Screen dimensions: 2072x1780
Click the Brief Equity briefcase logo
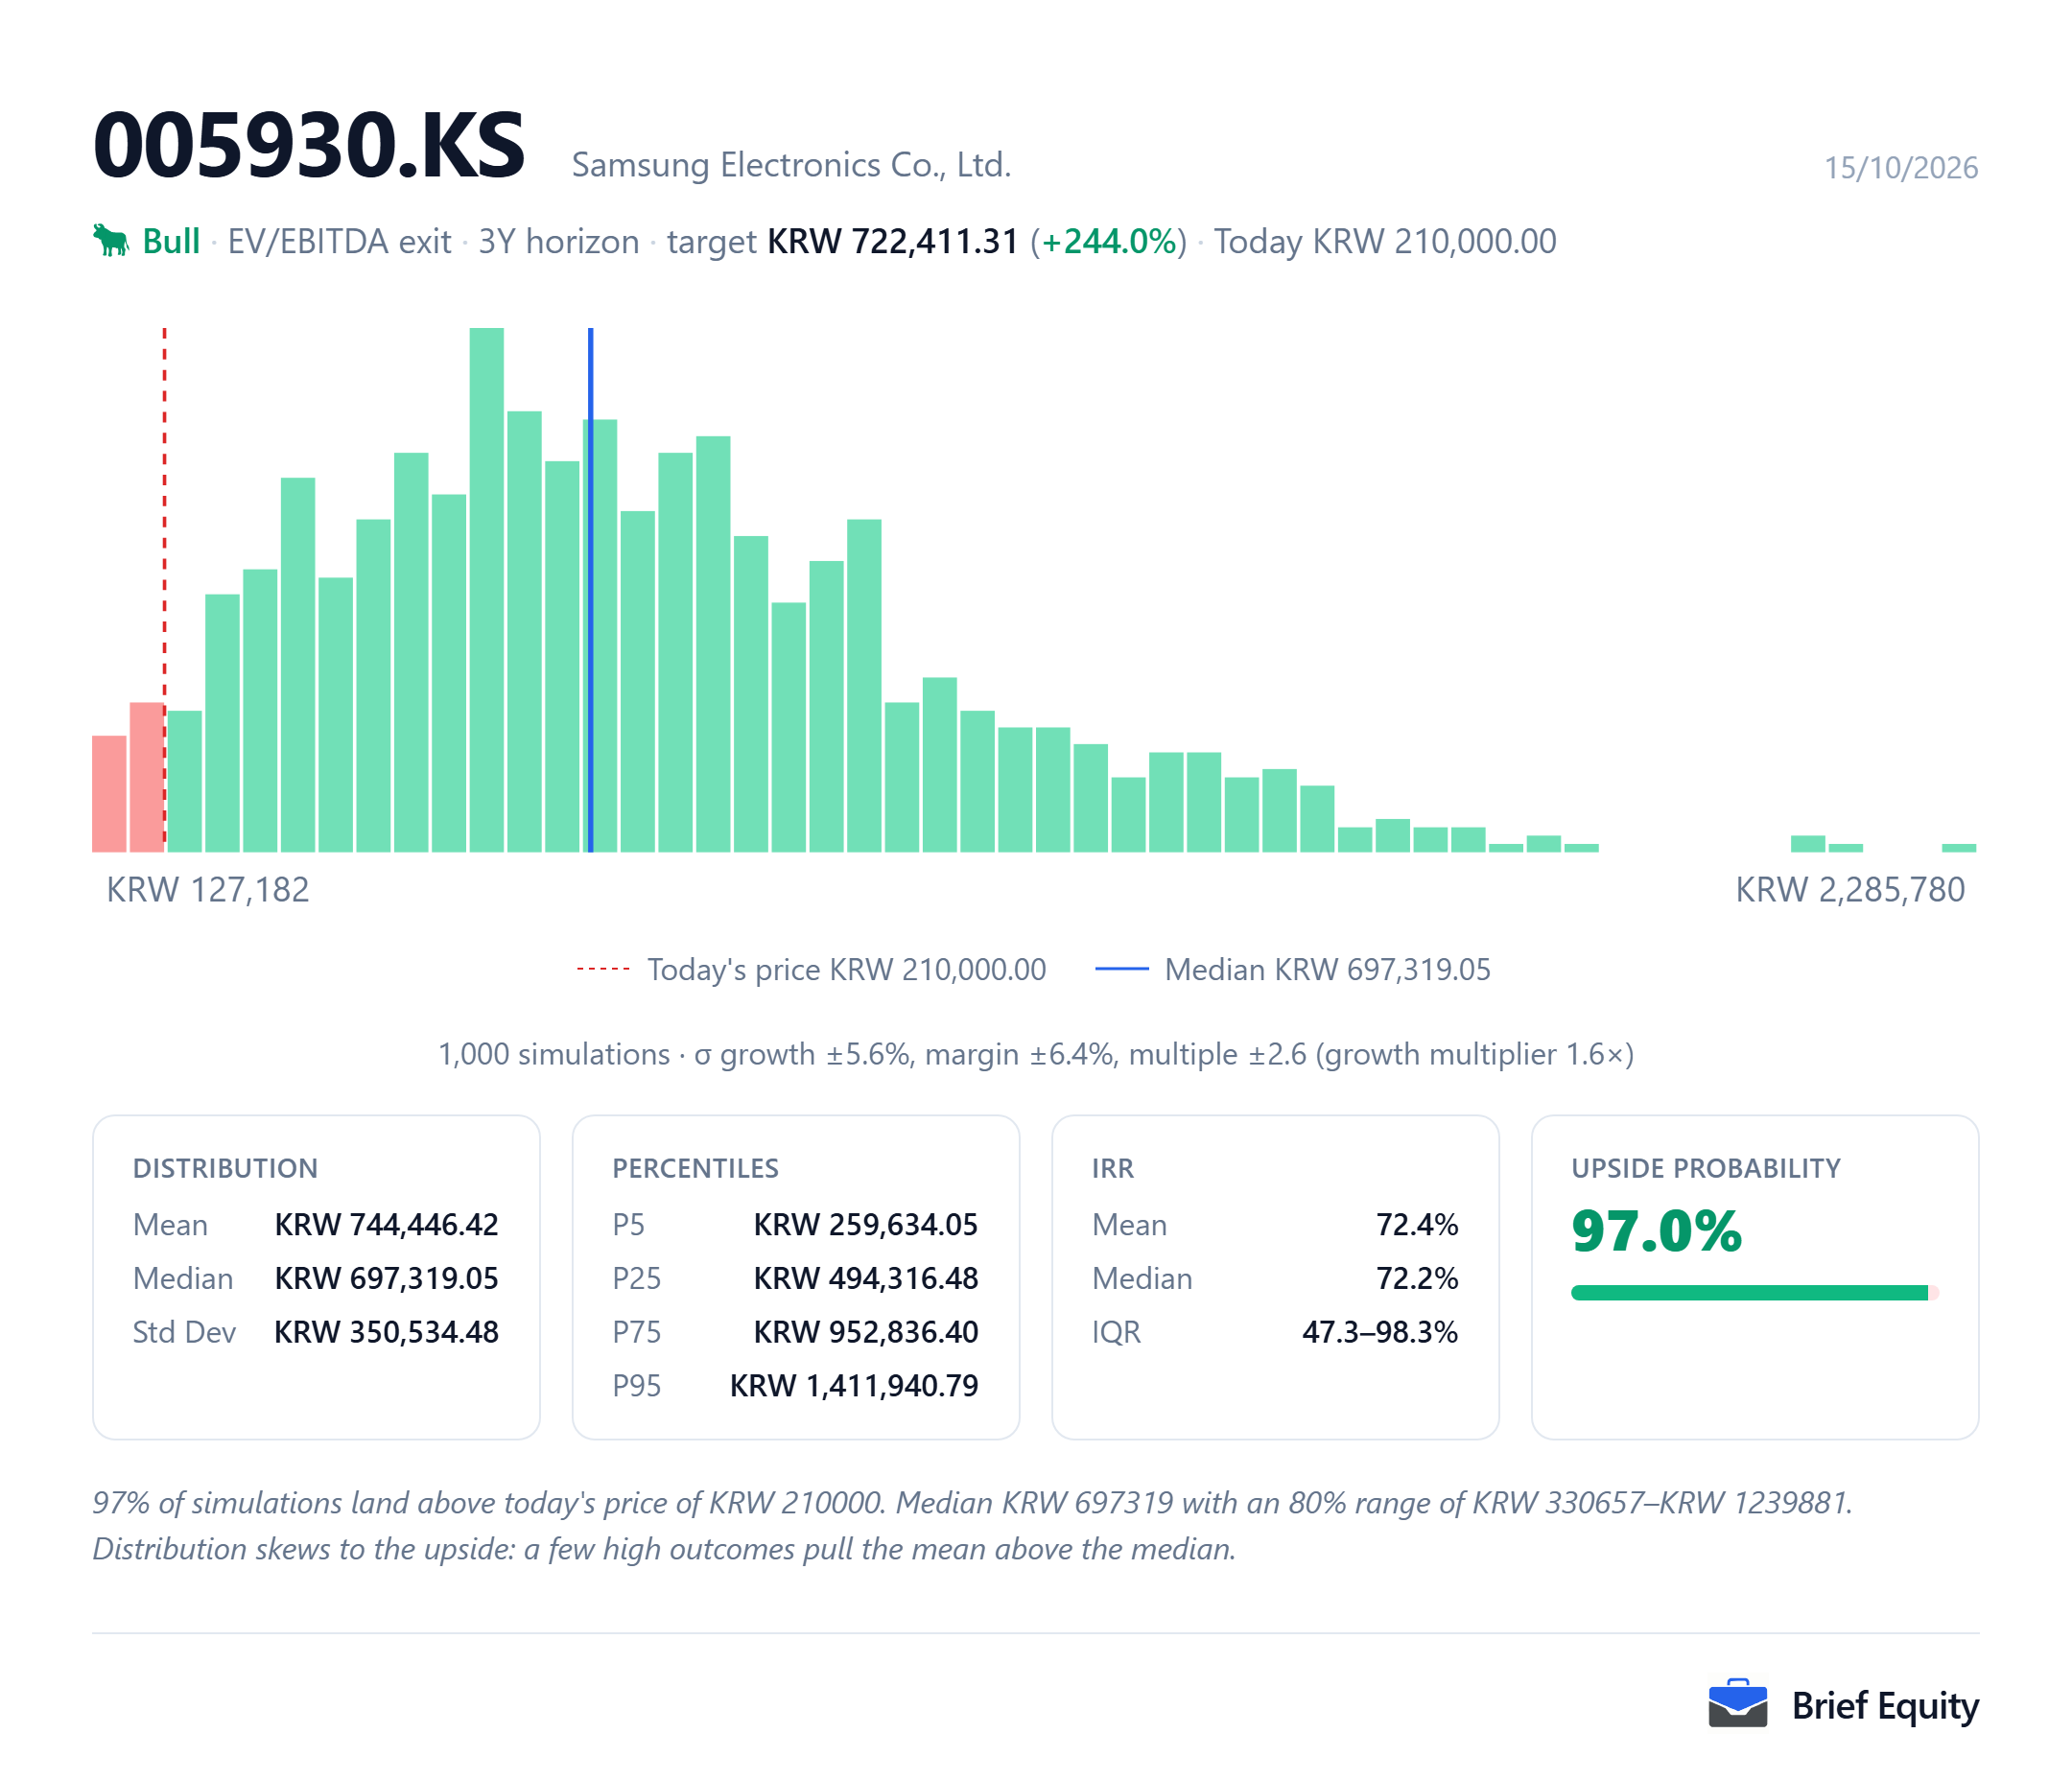pyautogui.click(x=1738, y=1704)
